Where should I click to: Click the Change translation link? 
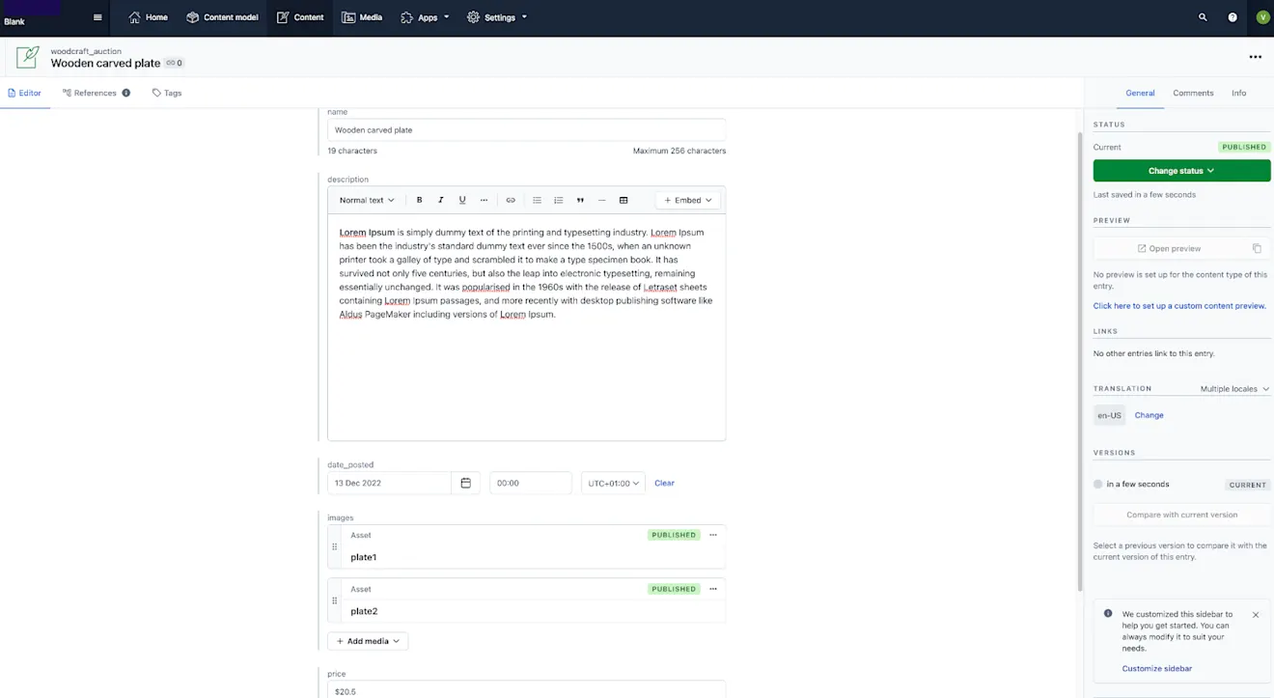(1149, 415)
